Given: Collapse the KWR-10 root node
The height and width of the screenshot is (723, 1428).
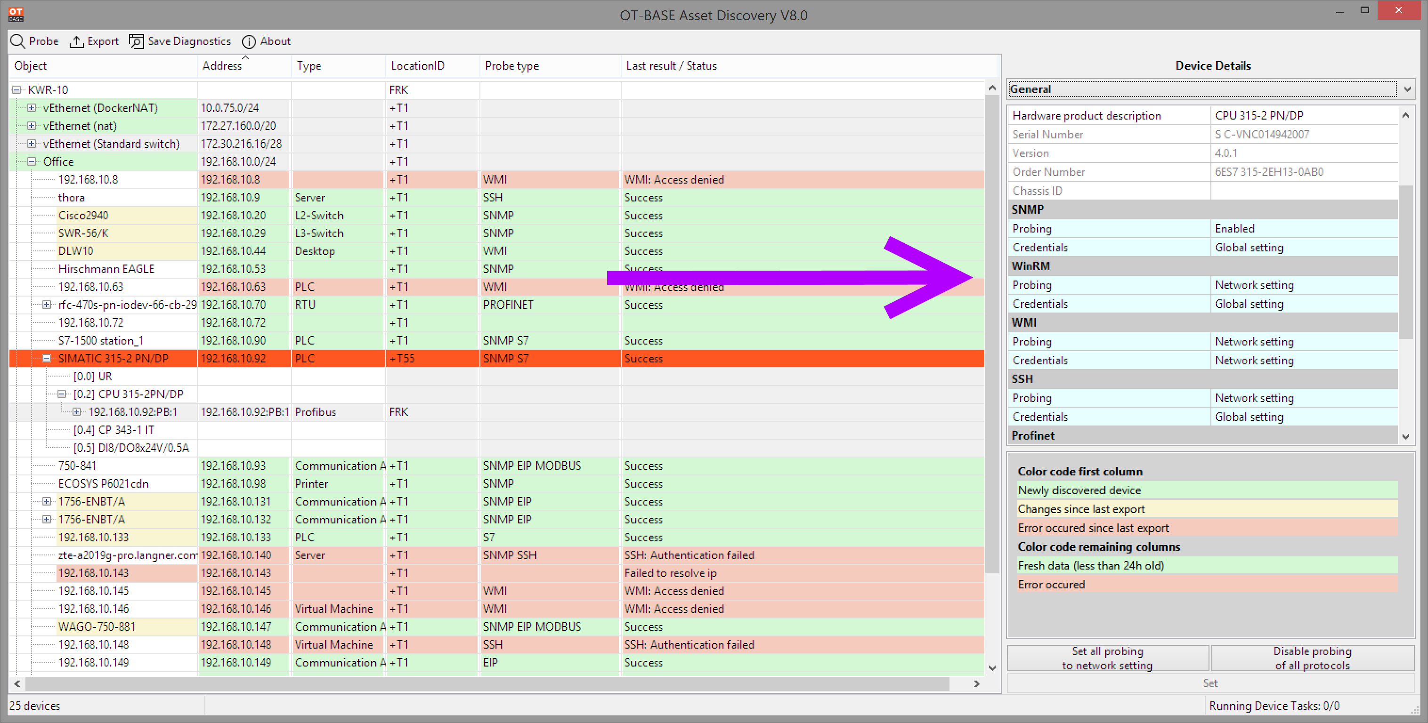Looking at the screenshot, I should pos(16,90).
